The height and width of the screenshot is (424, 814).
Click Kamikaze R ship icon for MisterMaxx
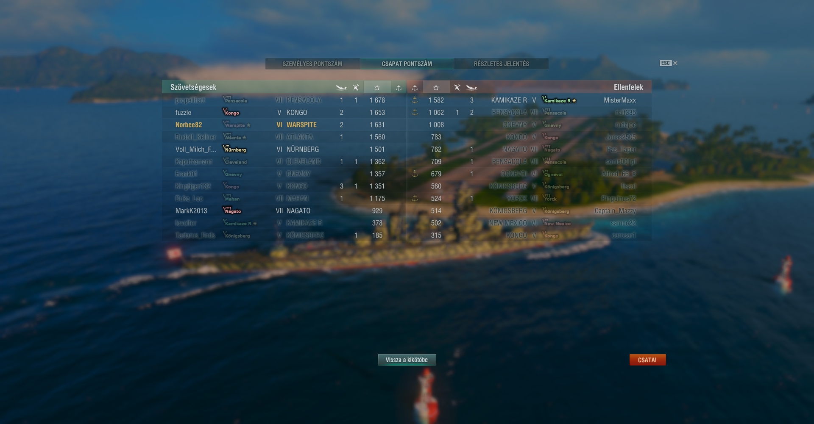click(559, 100)
